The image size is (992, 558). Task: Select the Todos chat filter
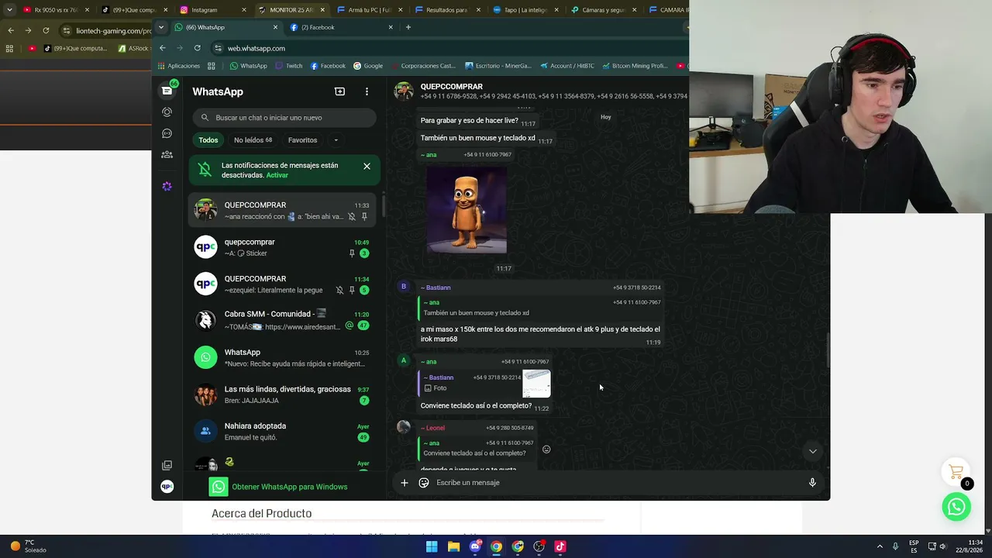tap(208, 140)
